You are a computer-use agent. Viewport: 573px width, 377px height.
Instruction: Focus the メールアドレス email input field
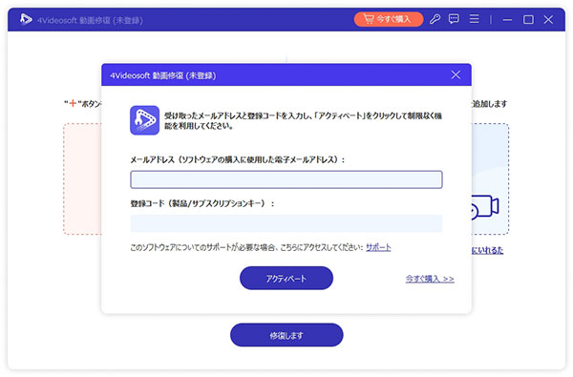point(286,179)
